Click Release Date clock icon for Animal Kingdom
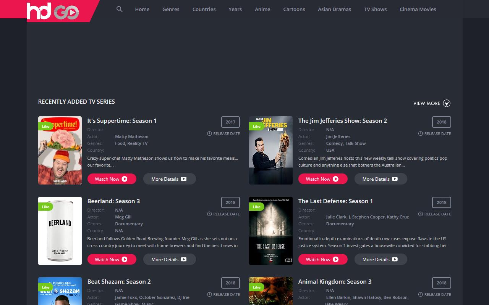Viewport: 489px width, 305px height. coord(420,294)
